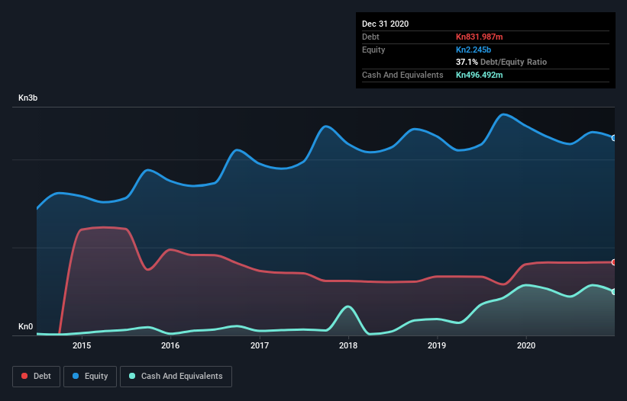Screen dimensions: 627x401
Task: Click the 37.1% Debt/Equity Ratio text
Action: 502,62
